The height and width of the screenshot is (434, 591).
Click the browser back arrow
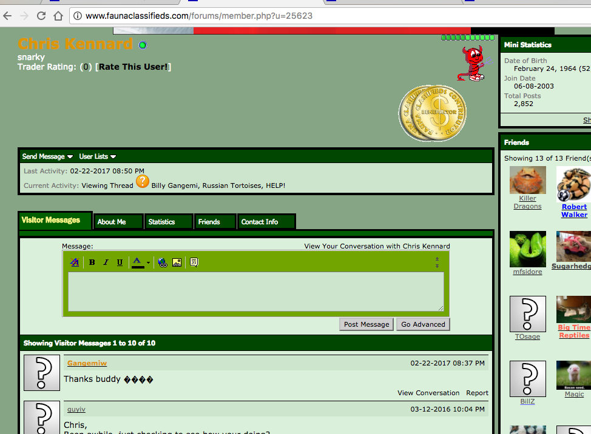pyautogui.click(x=7, y=16)
